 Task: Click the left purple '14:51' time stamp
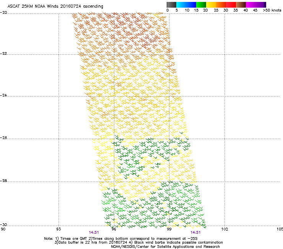coord(94,233)
